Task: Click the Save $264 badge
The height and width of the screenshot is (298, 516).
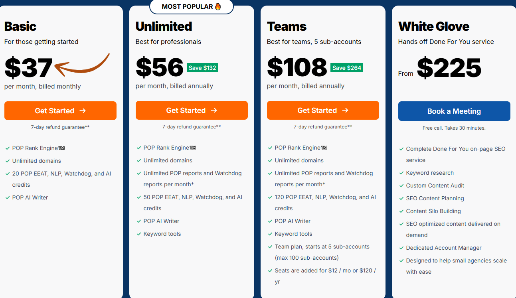Action: pyautogui.click(x=347, y=68)
